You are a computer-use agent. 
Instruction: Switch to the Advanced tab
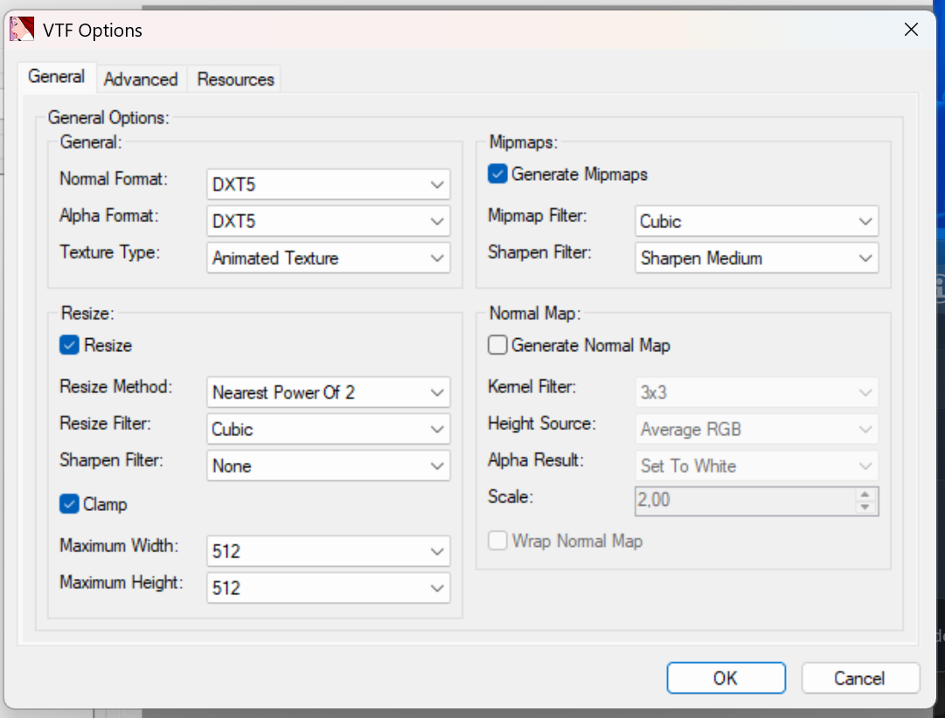[141, 79]
